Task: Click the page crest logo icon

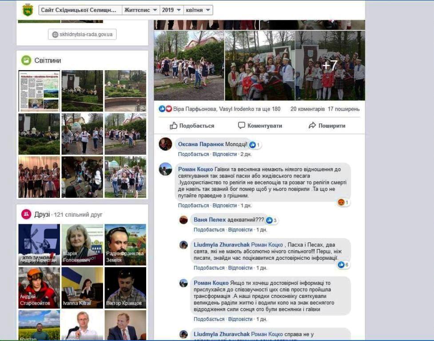Action: (28, 10)
